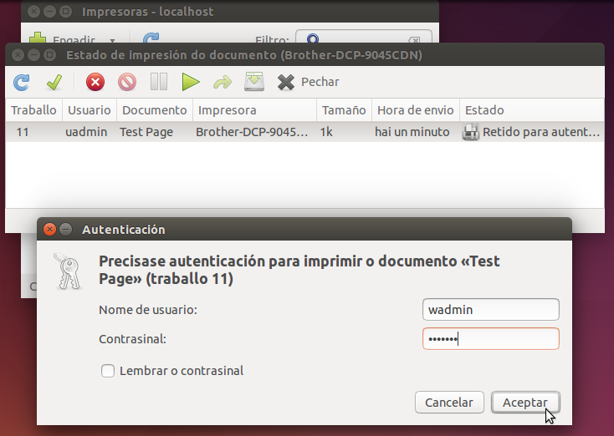The image size is (614, 436).
Task: Click the 'Brother-DCP-9045…' printer cell
Action: coord(252,132)
